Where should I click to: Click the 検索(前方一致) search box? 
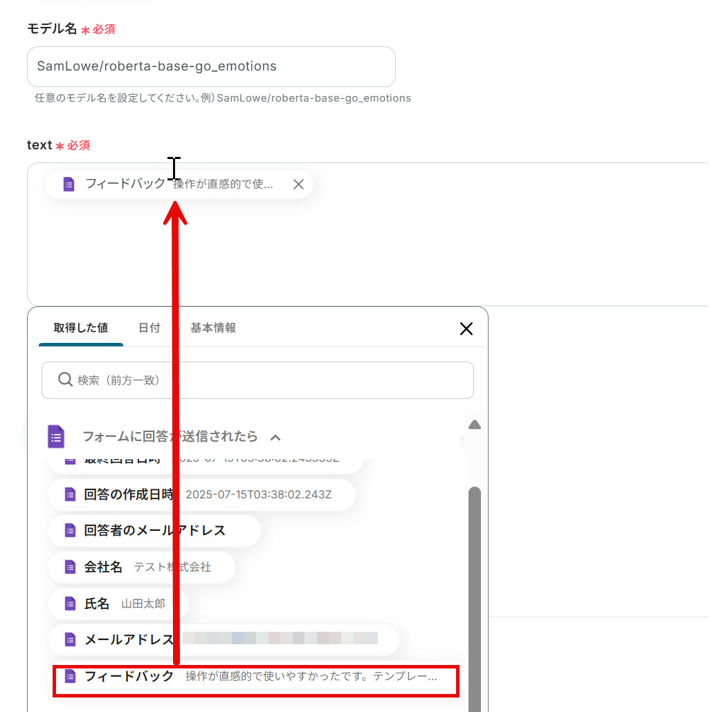(x=257, y=380)
